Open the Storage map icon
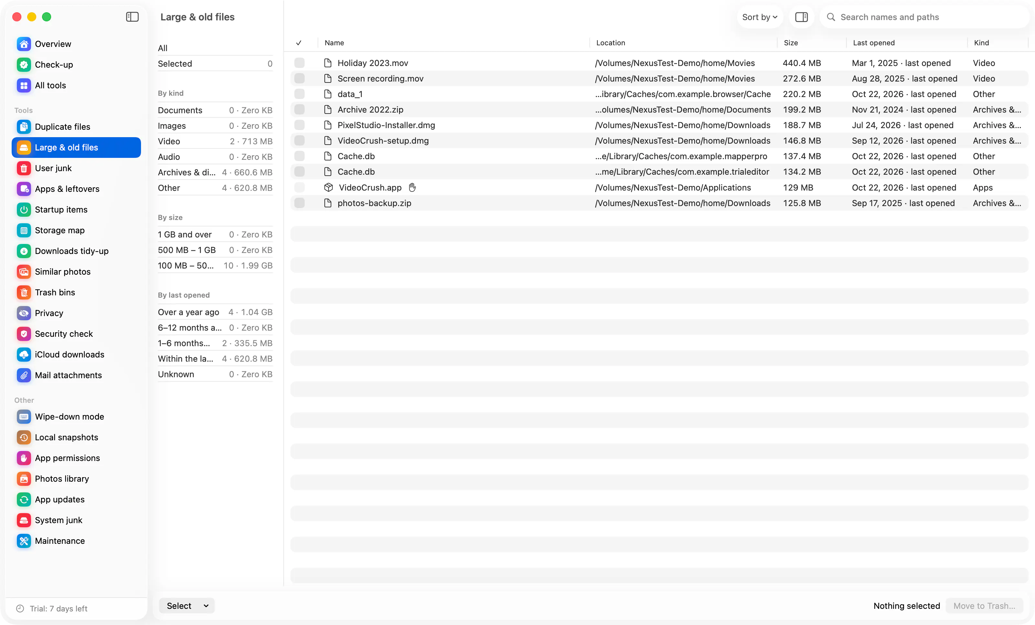 pos(24,230)
